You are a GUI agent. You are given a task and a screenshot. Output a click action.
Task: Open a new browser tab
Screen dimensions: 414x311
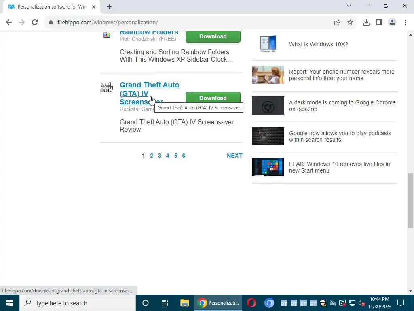pyautogui.click(x=109, y=7)
